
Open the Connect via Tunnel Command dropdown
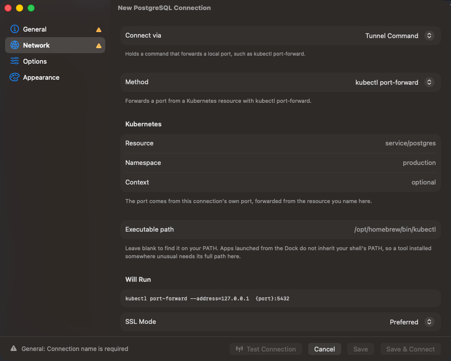coord(399,36)
